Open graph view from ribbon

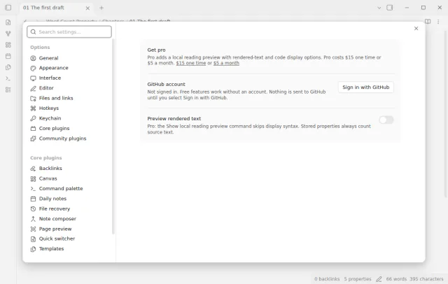tap(8, 34)
